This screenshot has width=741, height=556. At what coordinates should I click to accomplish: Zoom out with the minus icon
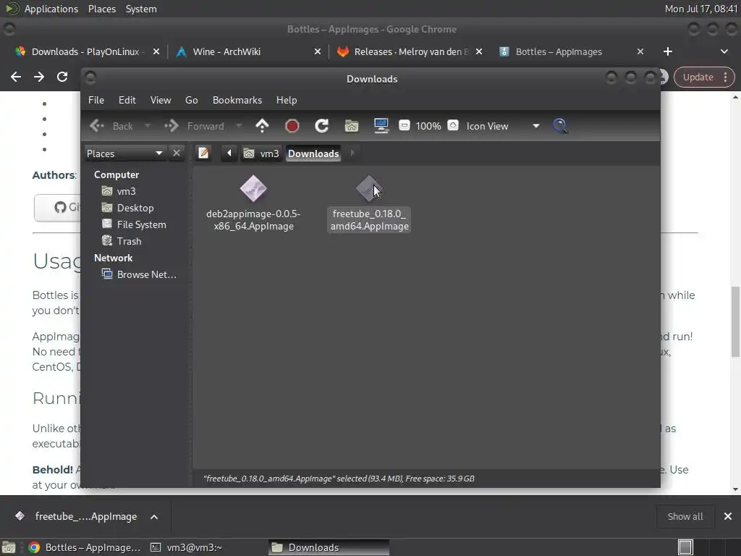pyautogui.click(x=404, y=126)
